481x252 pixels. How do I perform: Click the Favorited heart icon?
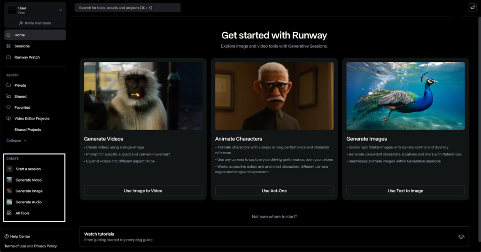[x=8, y=107]
